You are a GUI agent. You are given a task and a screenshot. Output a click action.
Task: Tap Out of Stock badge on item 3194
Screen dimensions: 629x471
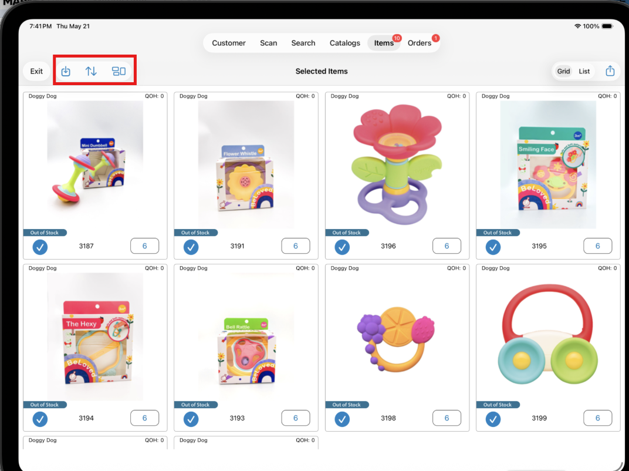tap(45, 405)
